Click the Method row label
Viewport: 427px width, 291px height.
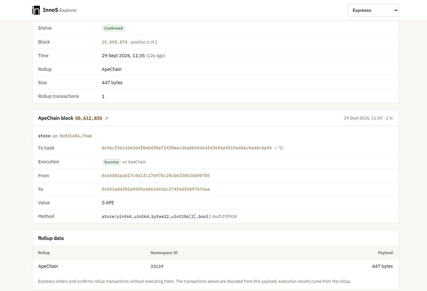pyautogui.click(x=46, y=216)
